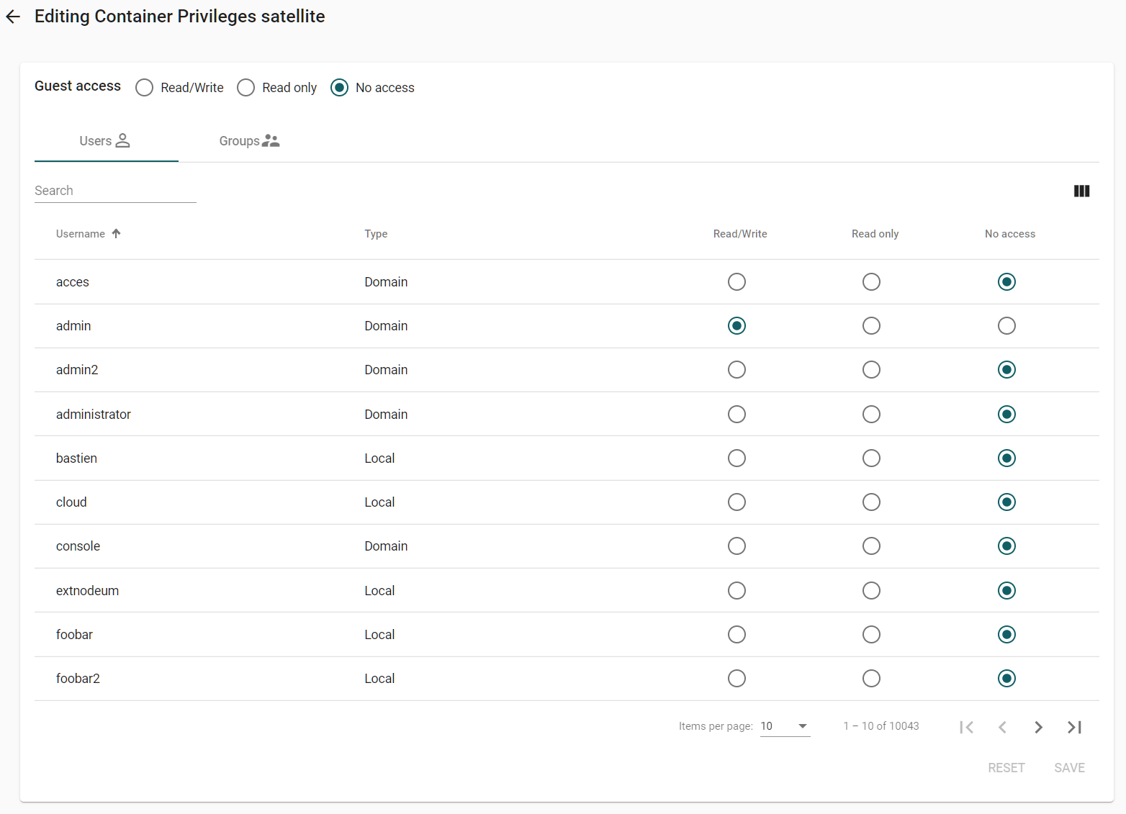
Task: Grant Read/Write to user bastien
Action: (737, 458)
